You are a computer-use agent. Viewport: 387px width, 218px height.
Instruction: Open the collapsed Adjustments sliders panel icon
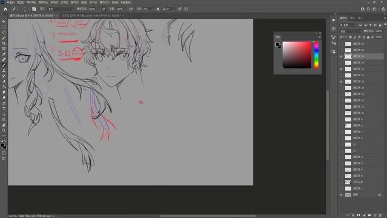(334, 43)
